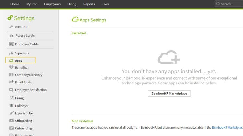Open Onboarding settings

[x=23, y=128]
